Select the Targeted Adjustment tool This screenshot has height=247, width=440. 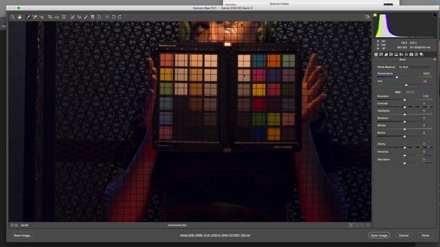tap(42, 17)
